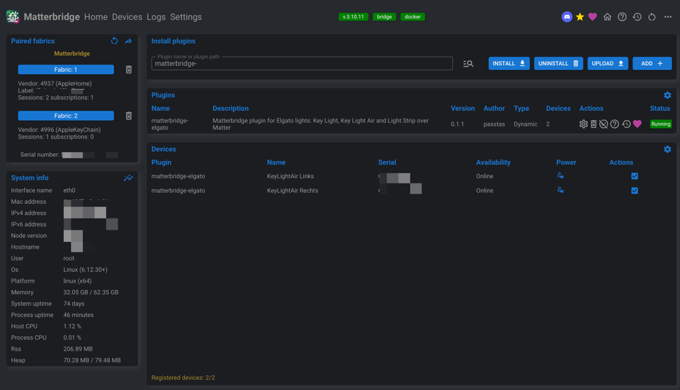
Task: Select the Fabric: 1 button
Action: pos(66,69)
